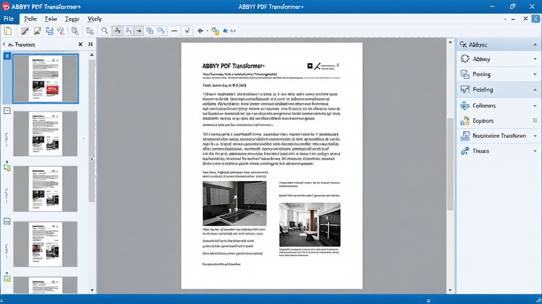Click the convert document toolbar icon

click(x=89, y=31)
